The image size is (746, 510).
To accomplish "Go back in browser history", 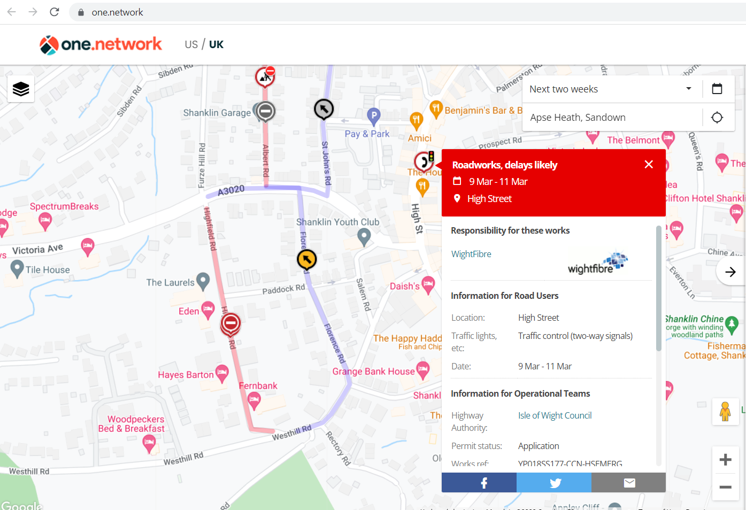I will pyautogui.click(x=11, y=12).
